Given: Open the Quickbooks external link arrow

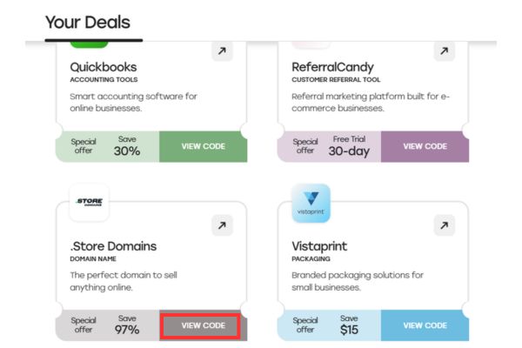Looking at the screenshot, I should (x=223, y=51).
